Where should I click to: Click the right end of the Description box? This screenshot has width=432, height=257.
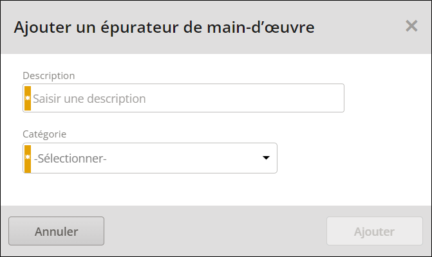point(331,98)
